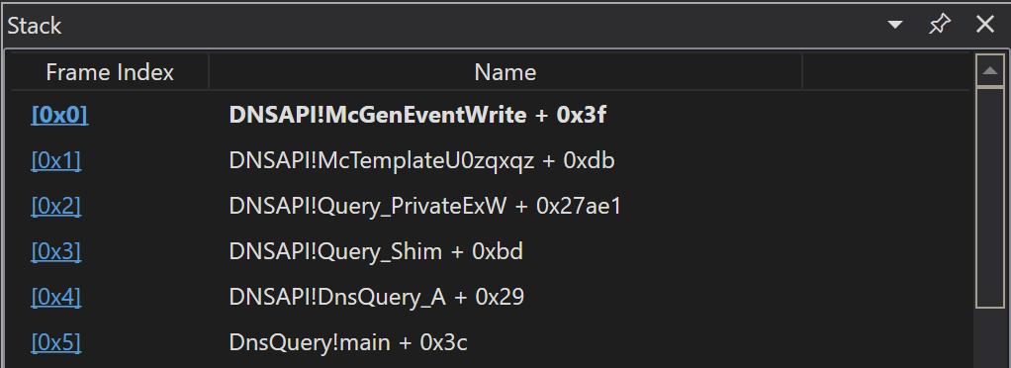Click the scroll up arrow of stack list
Viewport: 1011px width, 368px height.
[989, 71]
